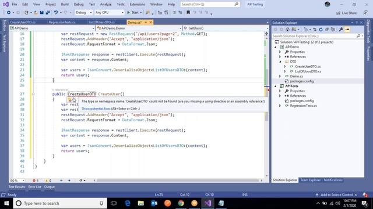Click the Properties wrench icon in Solution Explorer
This screenshot has width=373, height=209.
tap(341, 30)
